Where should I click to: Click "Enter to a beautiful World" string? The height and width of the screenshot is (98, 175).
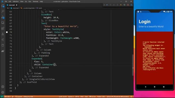60,26
